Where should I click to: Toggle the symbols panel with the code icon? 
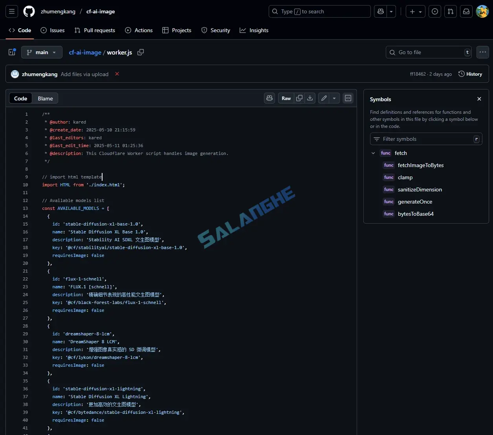click(x=347, y=98)
